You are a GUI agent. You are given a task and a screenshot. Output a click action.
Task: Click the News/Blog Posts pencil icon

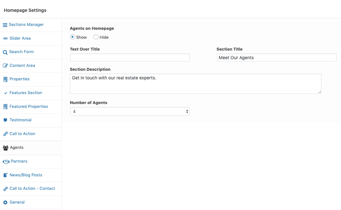[x=5, y=175]
